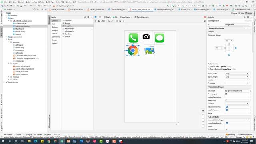The height and width of the screenshot is (144, 256).
Task: Open the Terminal tool window
Action: click(8, 134)
